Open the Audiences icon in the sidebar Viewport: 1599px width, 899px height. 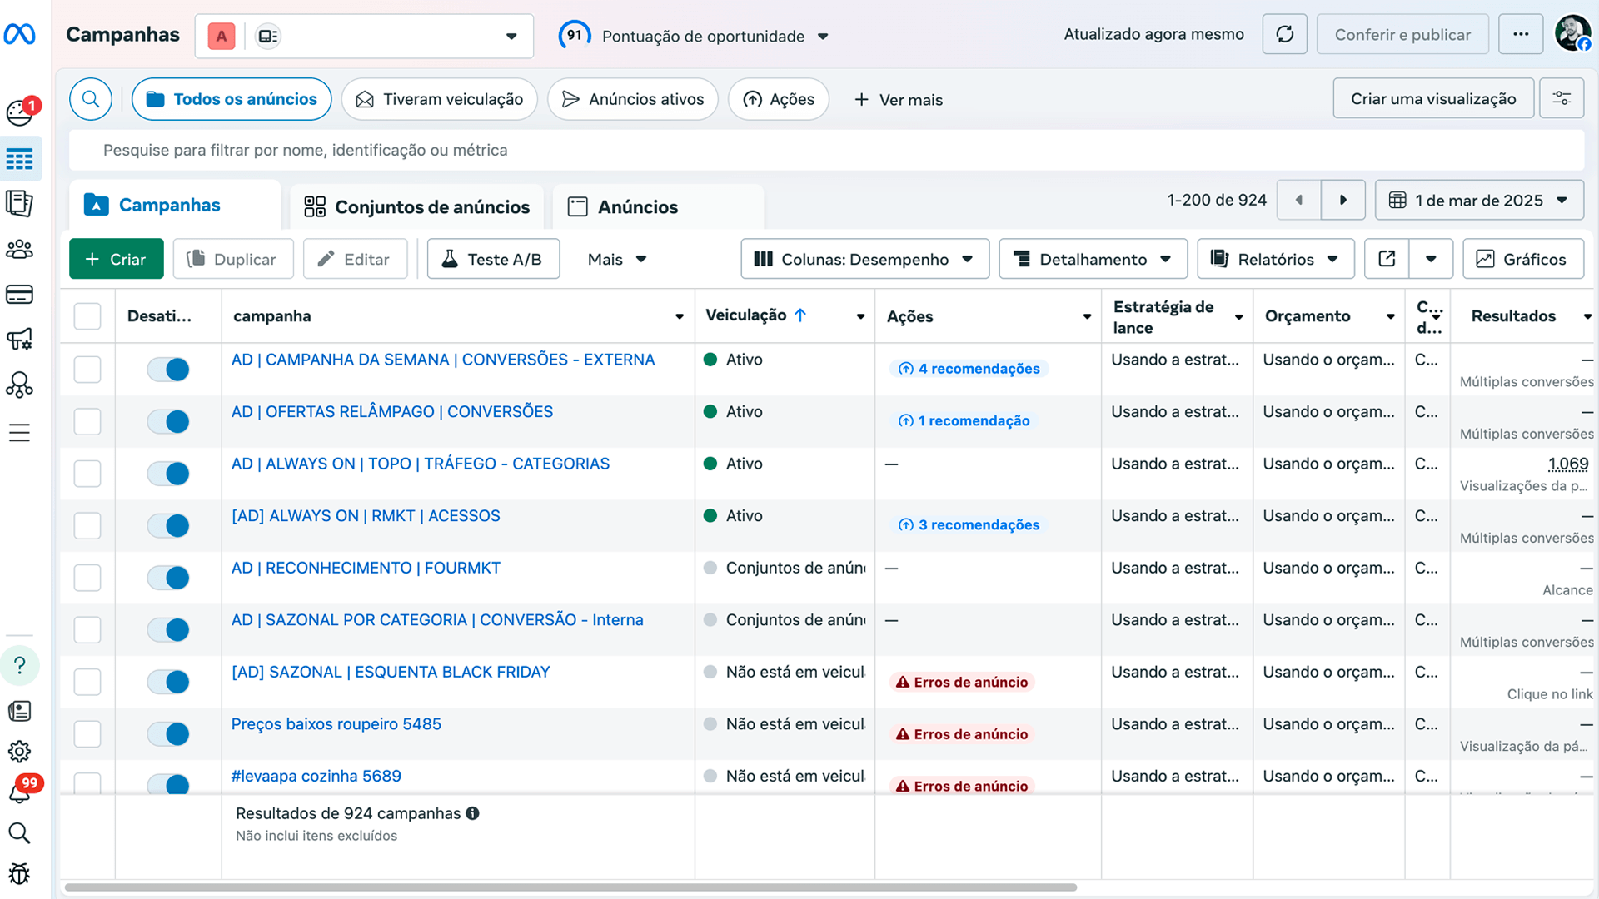point(20,249)
